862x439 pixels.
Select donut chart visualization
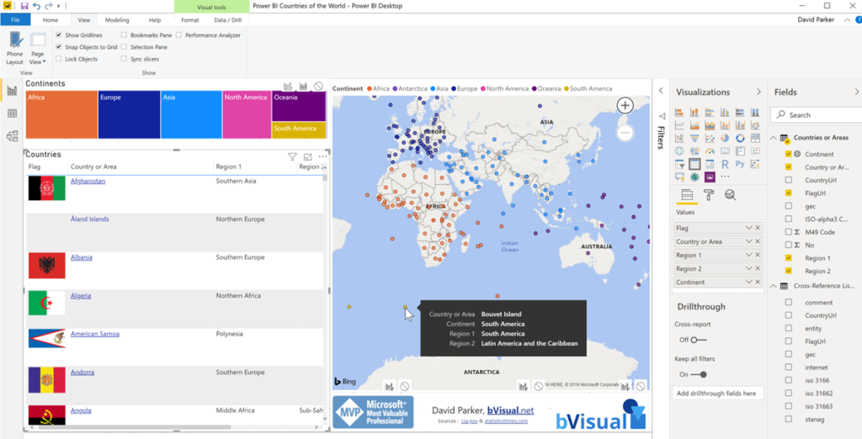click(x=740, y=138)
